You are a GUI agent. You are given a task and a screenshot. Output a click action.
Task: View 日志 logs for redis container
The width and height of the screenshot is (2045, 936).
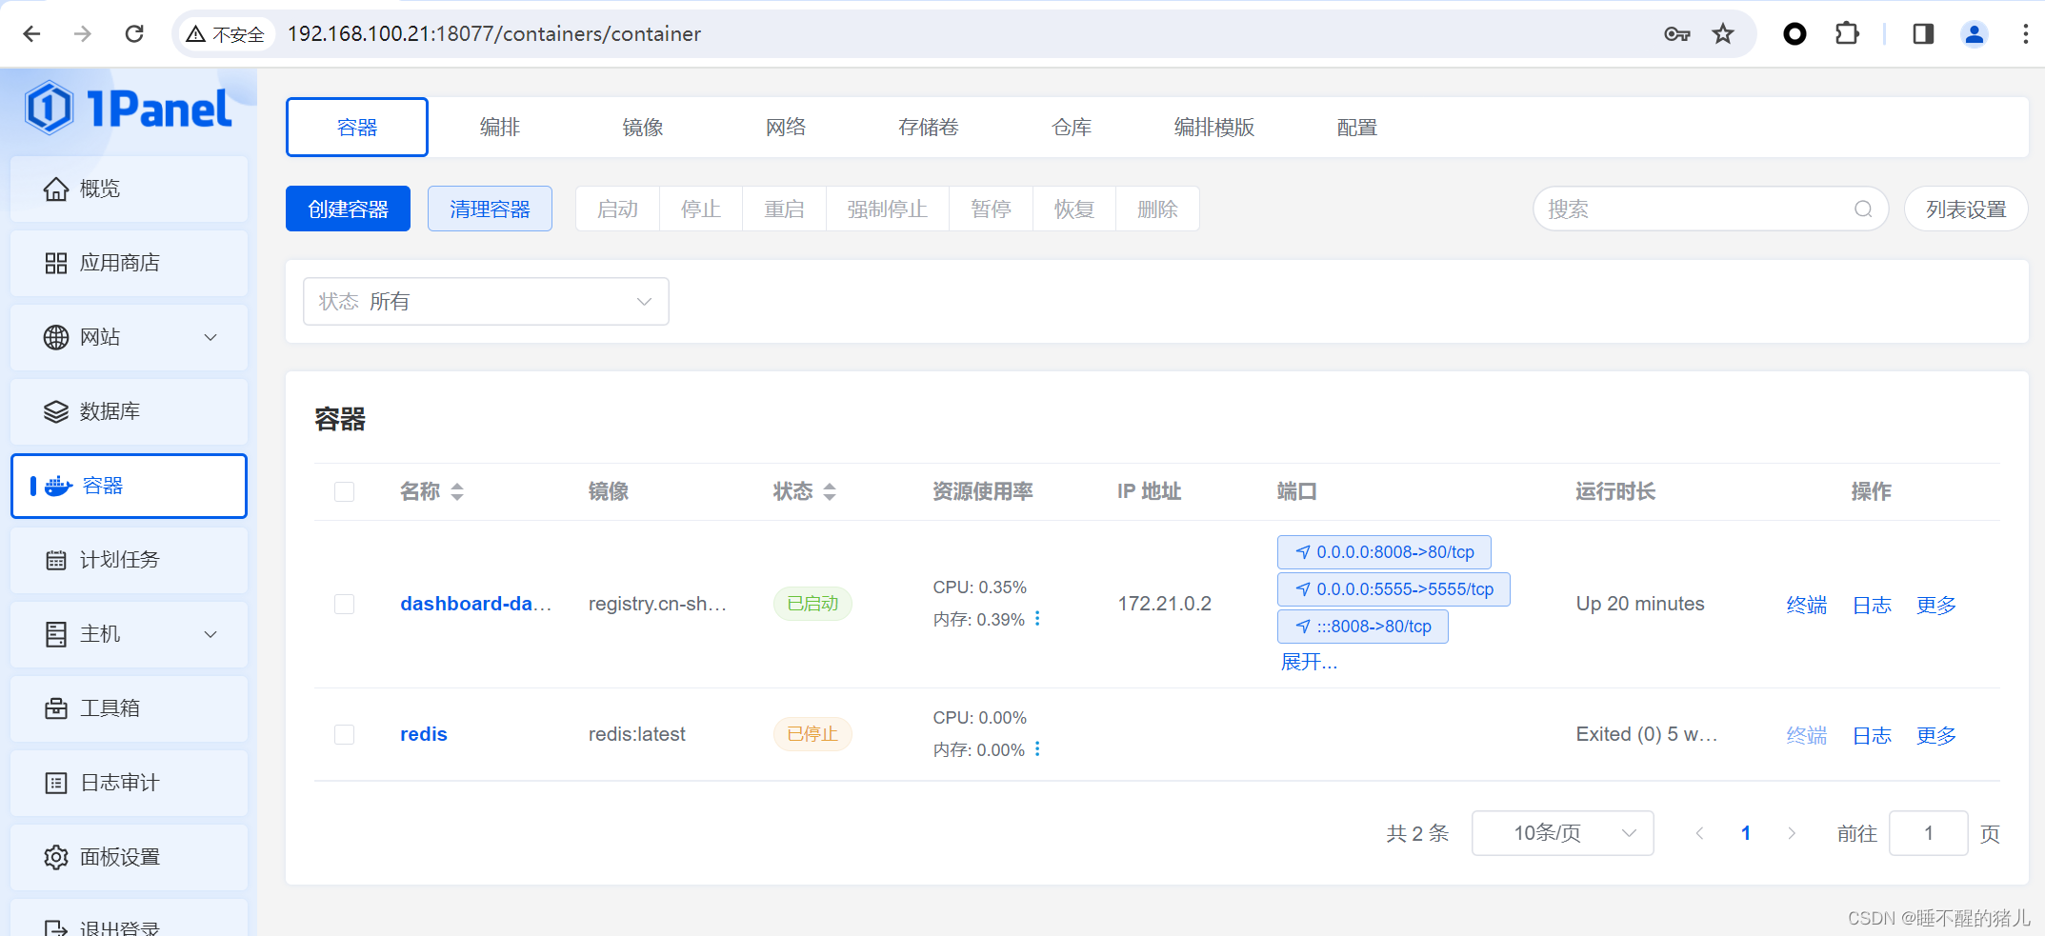(x=1872, y=735)
